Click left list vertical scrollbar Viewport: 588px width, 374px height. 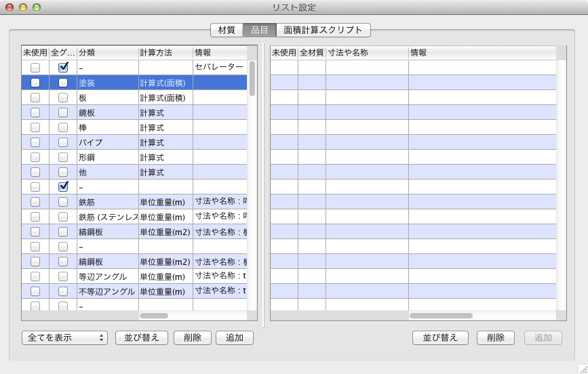(x=252, y=78)
